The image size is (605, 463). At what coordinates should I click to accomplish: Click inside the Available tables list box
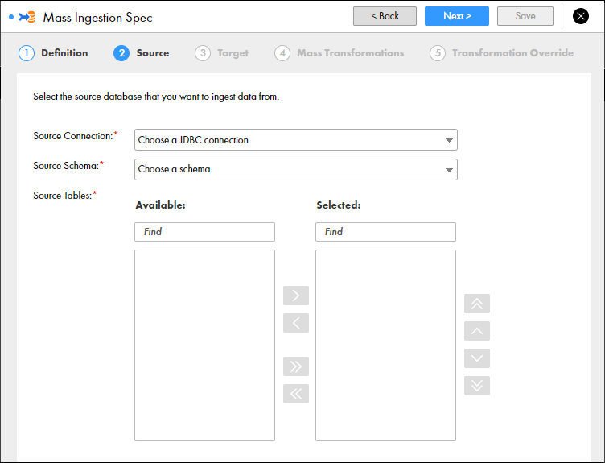pos(204,345)
